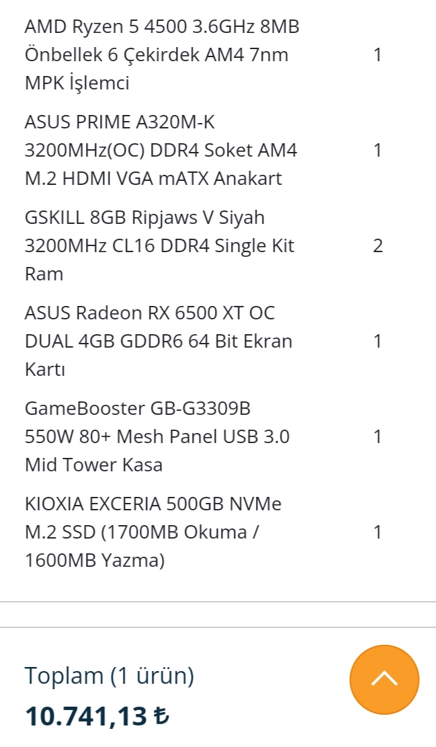Click the divider line above the Toplam section

point(218,627)
